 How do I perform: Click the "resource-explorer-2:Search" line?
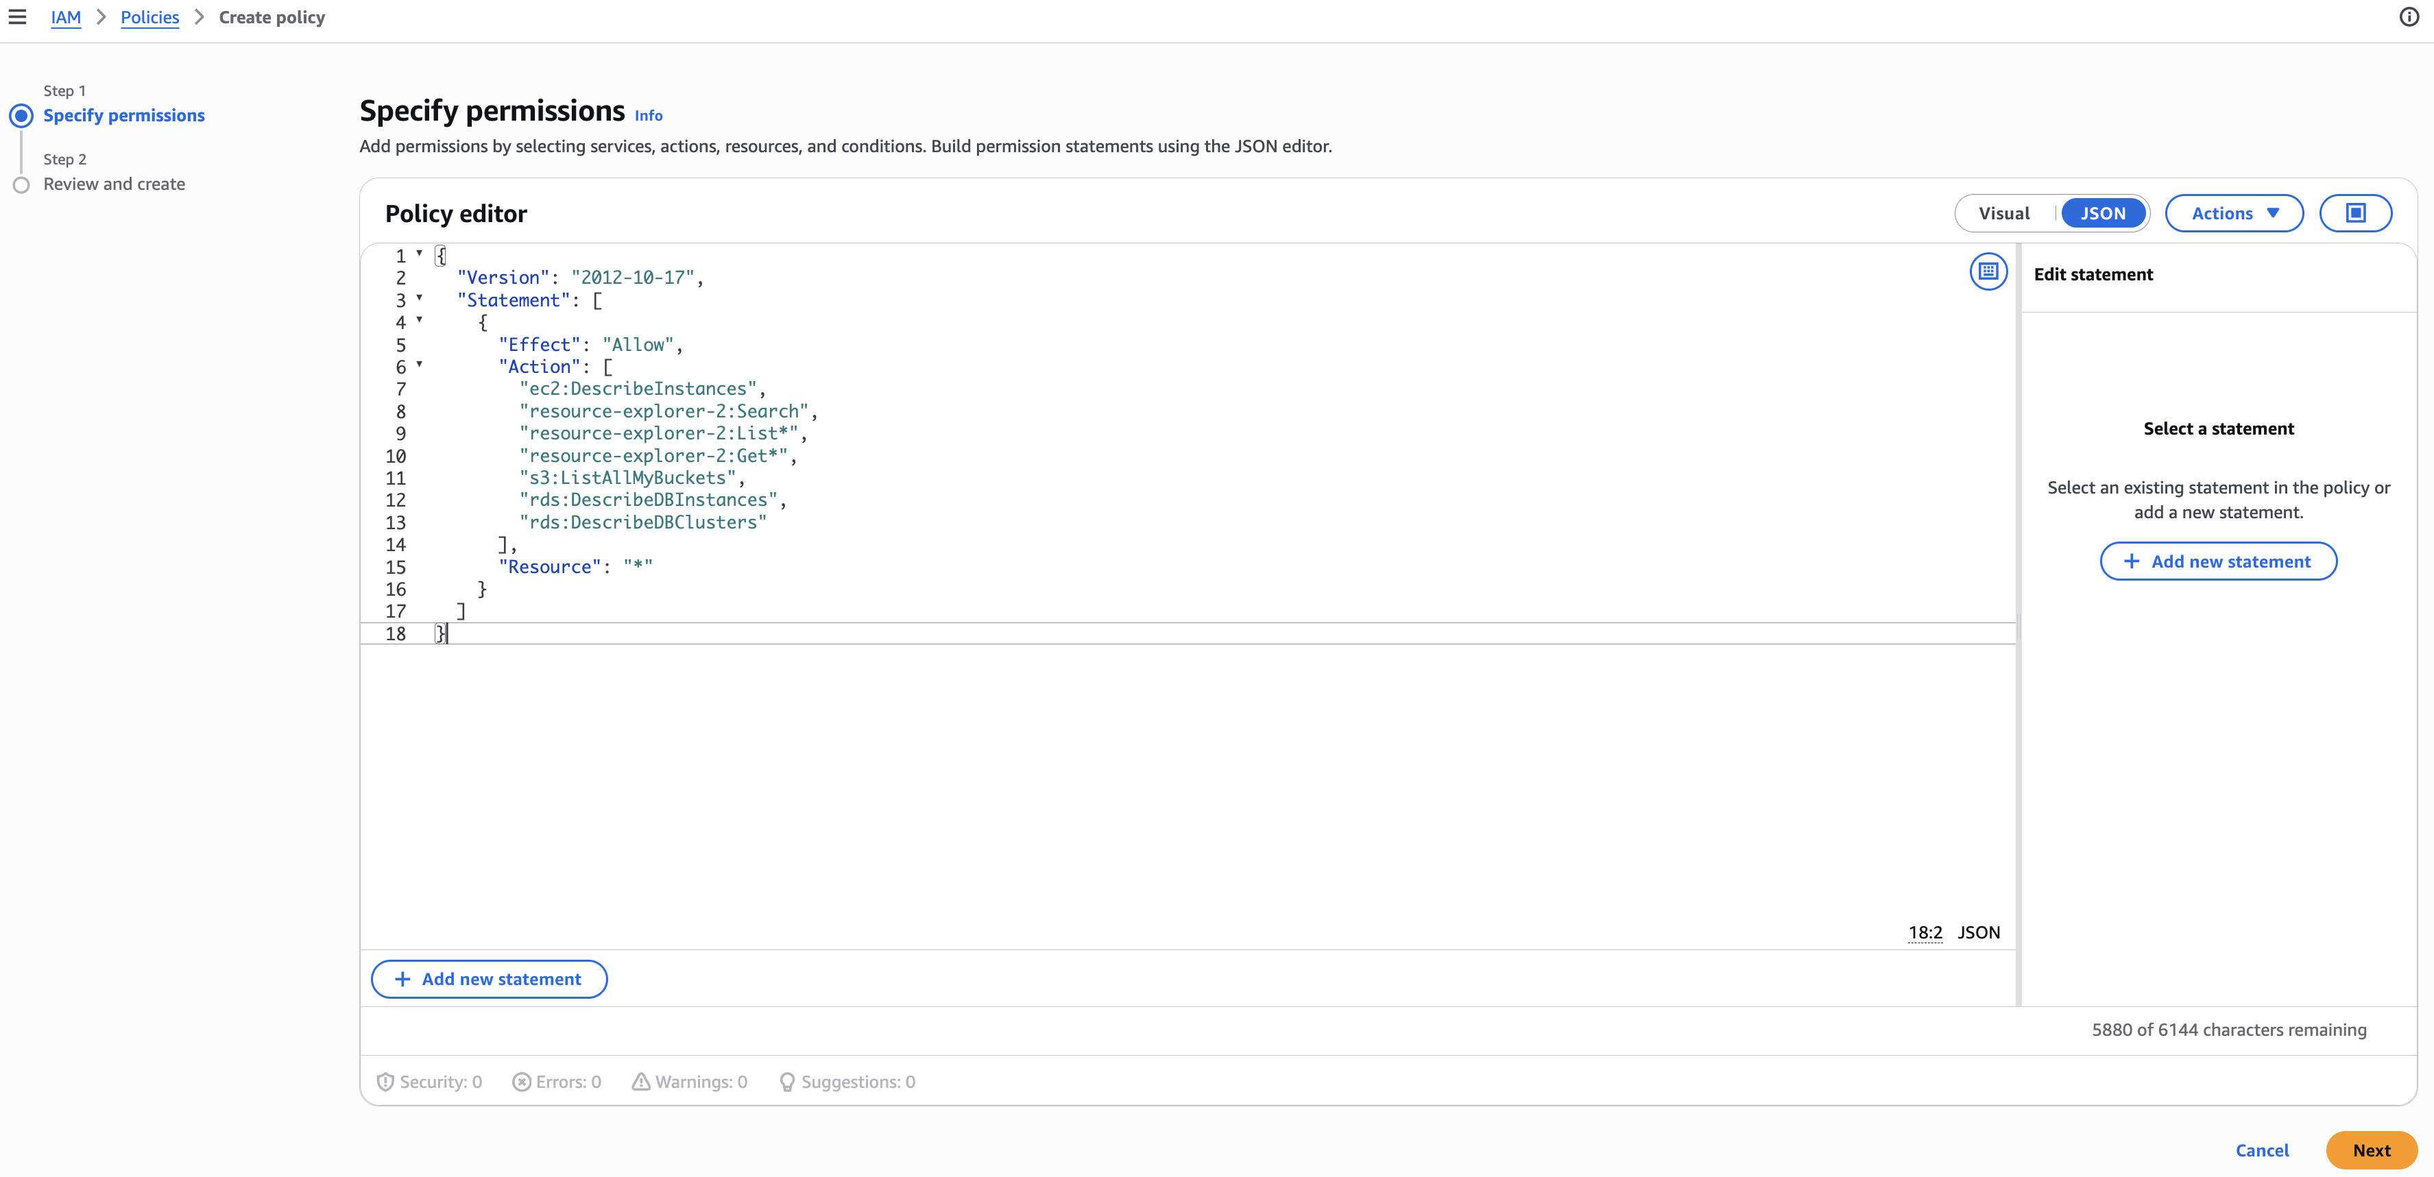pos(668,411)
